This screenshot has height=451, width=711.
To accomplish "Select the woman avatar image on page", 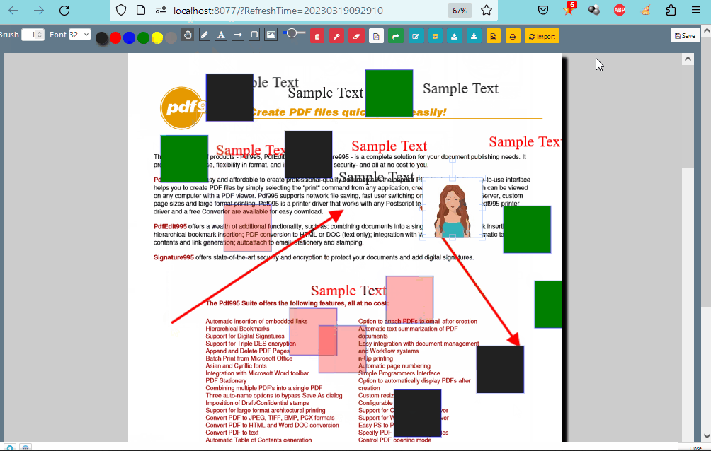I will click(452, 209).
